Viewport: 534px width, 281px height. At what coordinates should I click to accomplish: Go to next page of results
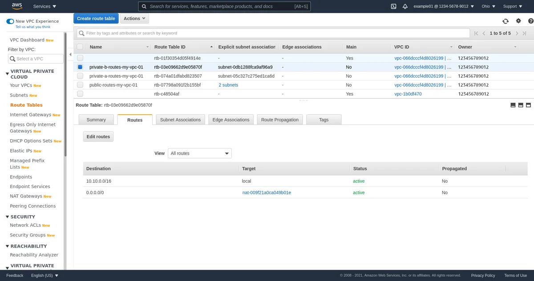point(517,33)
